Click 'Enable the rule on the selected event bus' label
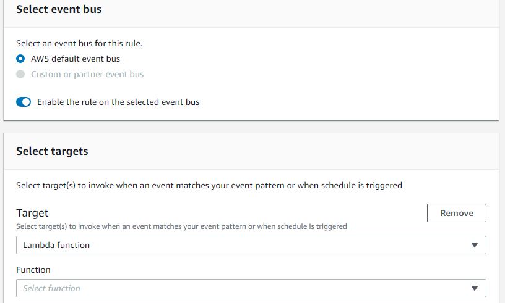Image resolution: width=505 pixels, height=303 pixels. click(118, 102)
